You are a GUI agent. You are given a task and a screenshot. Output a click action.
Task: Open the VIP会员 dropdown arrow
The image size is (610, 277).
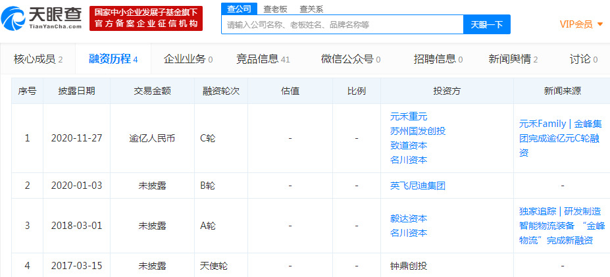click(600, 24)
